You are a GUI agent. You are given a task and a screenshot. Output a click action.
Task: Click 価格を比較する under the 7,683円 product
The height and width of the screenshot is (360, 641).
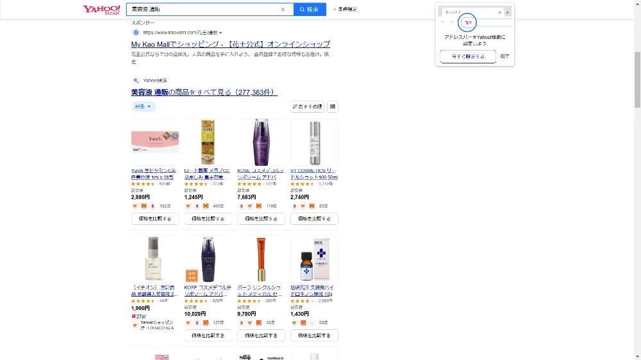(262, 218)
